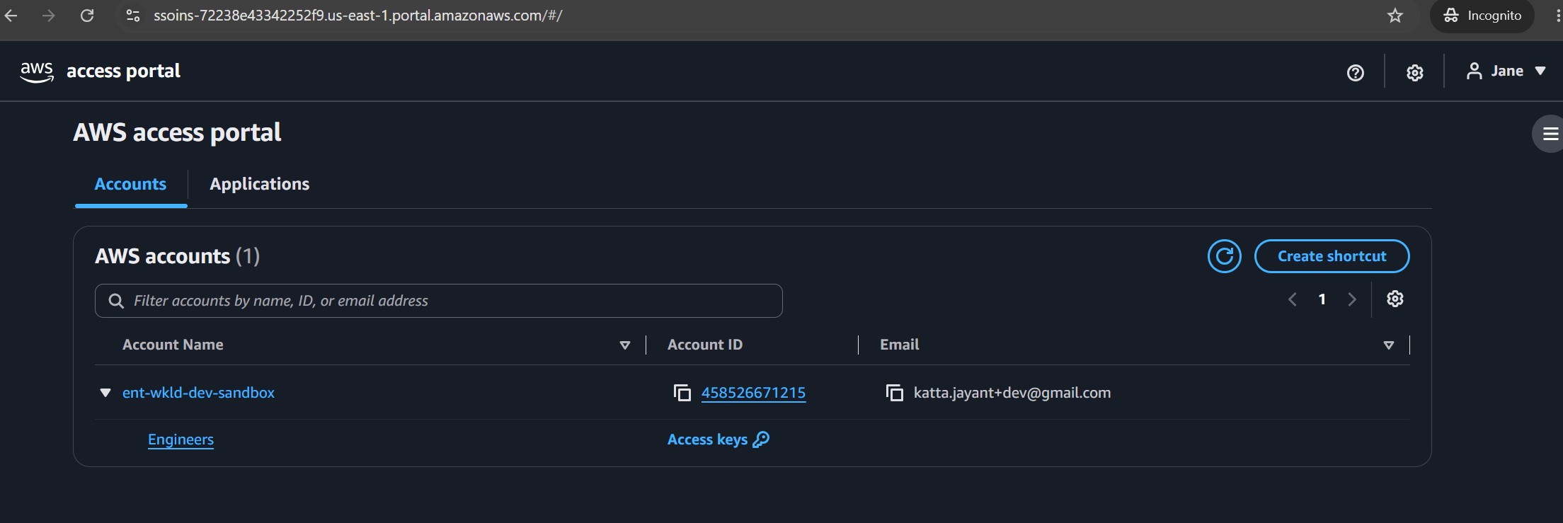Go back with browser back arrow
Screen dimensions: 1563x523
11,16
